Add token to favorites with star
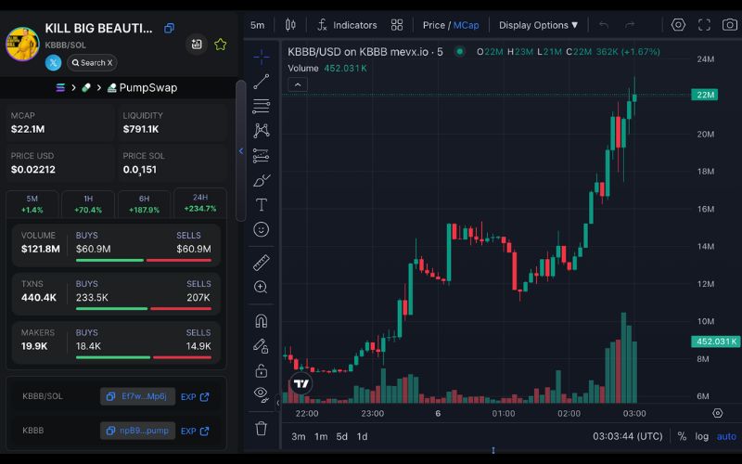742x464 pixels. 220,45
